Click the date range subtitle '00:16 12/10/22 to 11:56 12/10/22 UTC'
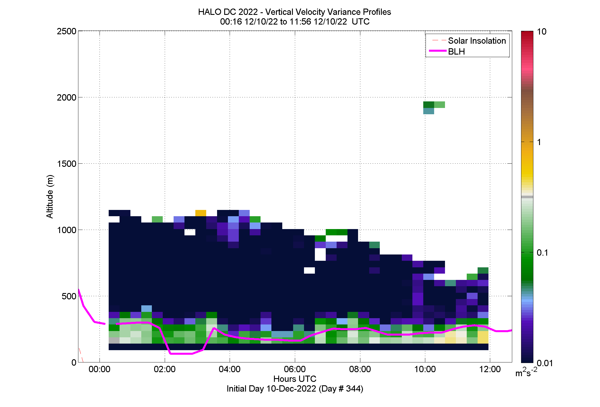 click(x=295, y=22)
